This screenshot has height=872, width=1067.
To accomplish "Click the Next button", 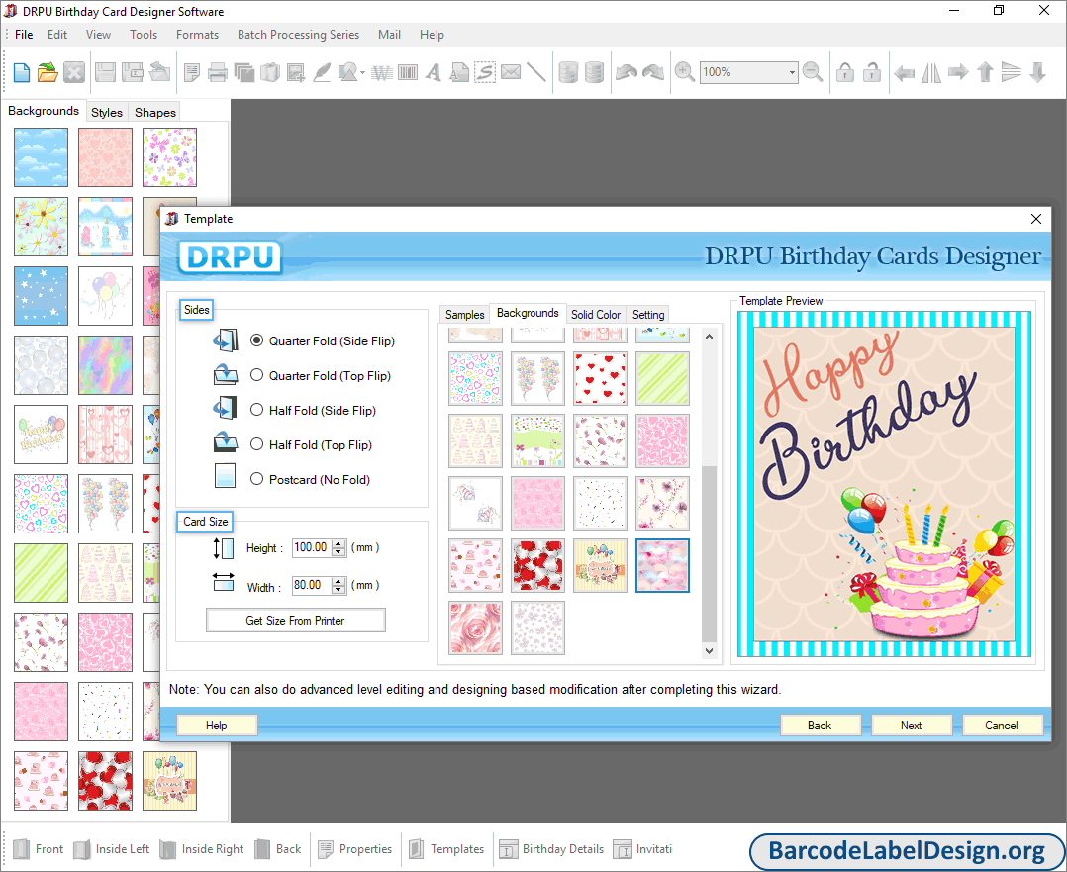I will tap(912, 726).
